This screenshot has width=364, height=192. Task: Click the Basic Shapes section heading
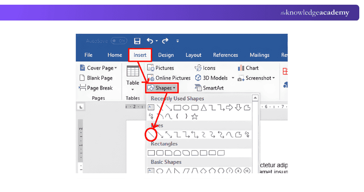click(x=166, y=162)
